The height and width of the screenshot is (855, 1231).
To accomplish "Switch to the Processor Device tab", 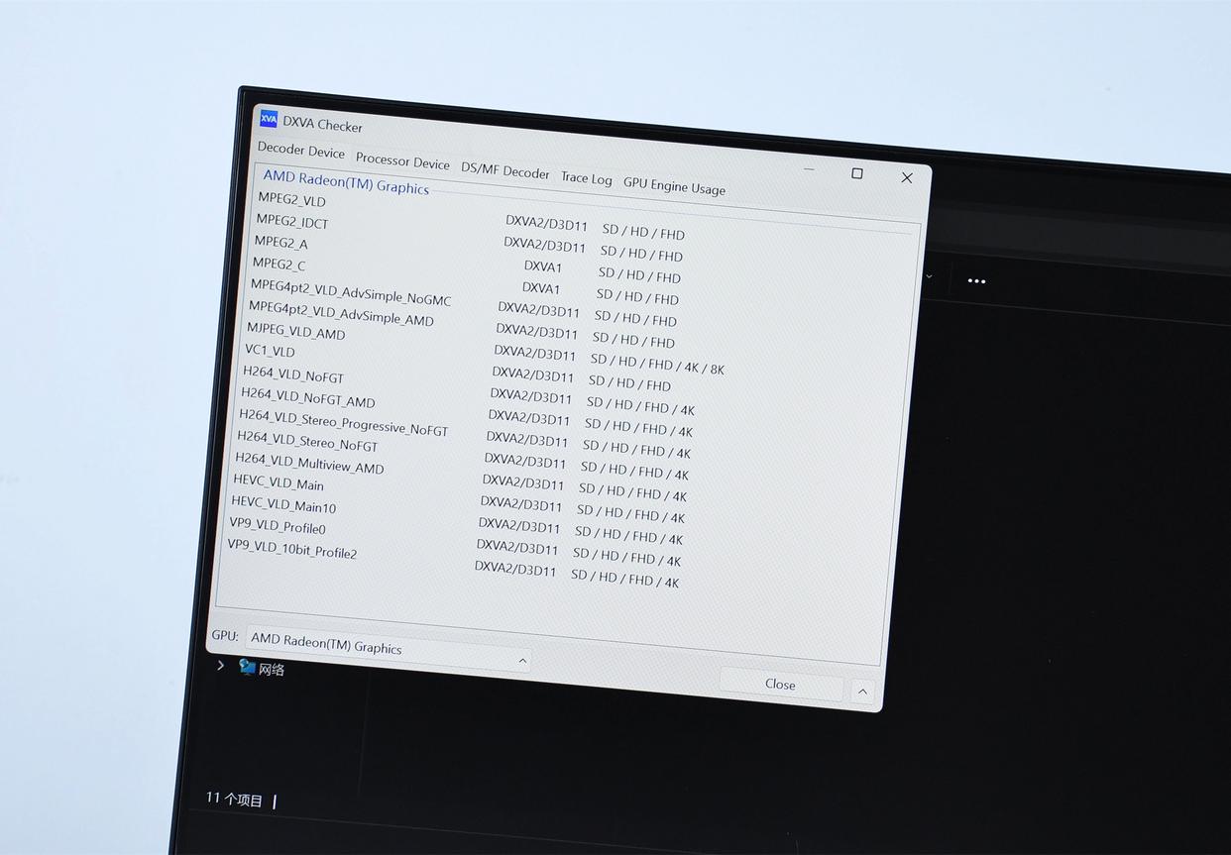I will coord(402,161).
